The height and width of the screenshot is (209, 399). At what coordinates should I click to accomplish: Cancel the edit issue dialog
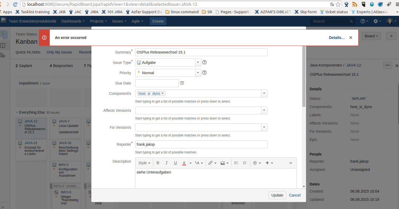tap(294, 195)
